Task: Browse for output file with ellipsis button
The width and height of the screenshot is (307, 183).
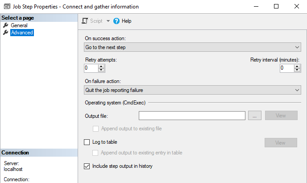Action: pyautogui.click(x=254, y=116)
